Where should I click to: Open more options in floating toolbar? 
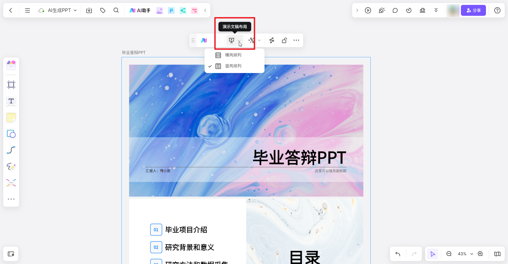coord(296,40)
